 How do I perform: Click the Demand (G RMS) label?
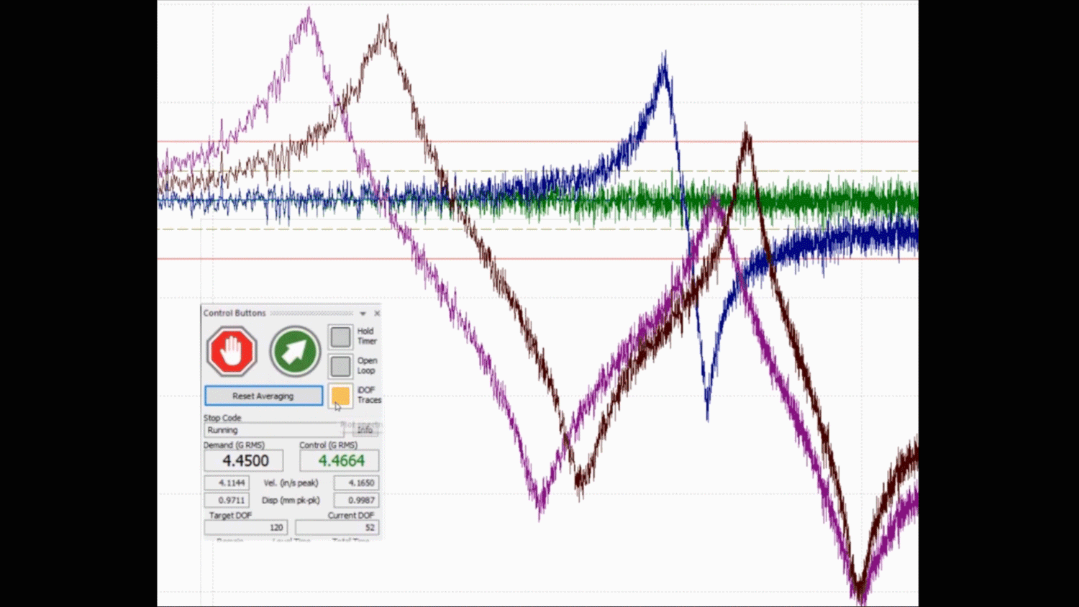pyautogui.click(x=234, y=444)
